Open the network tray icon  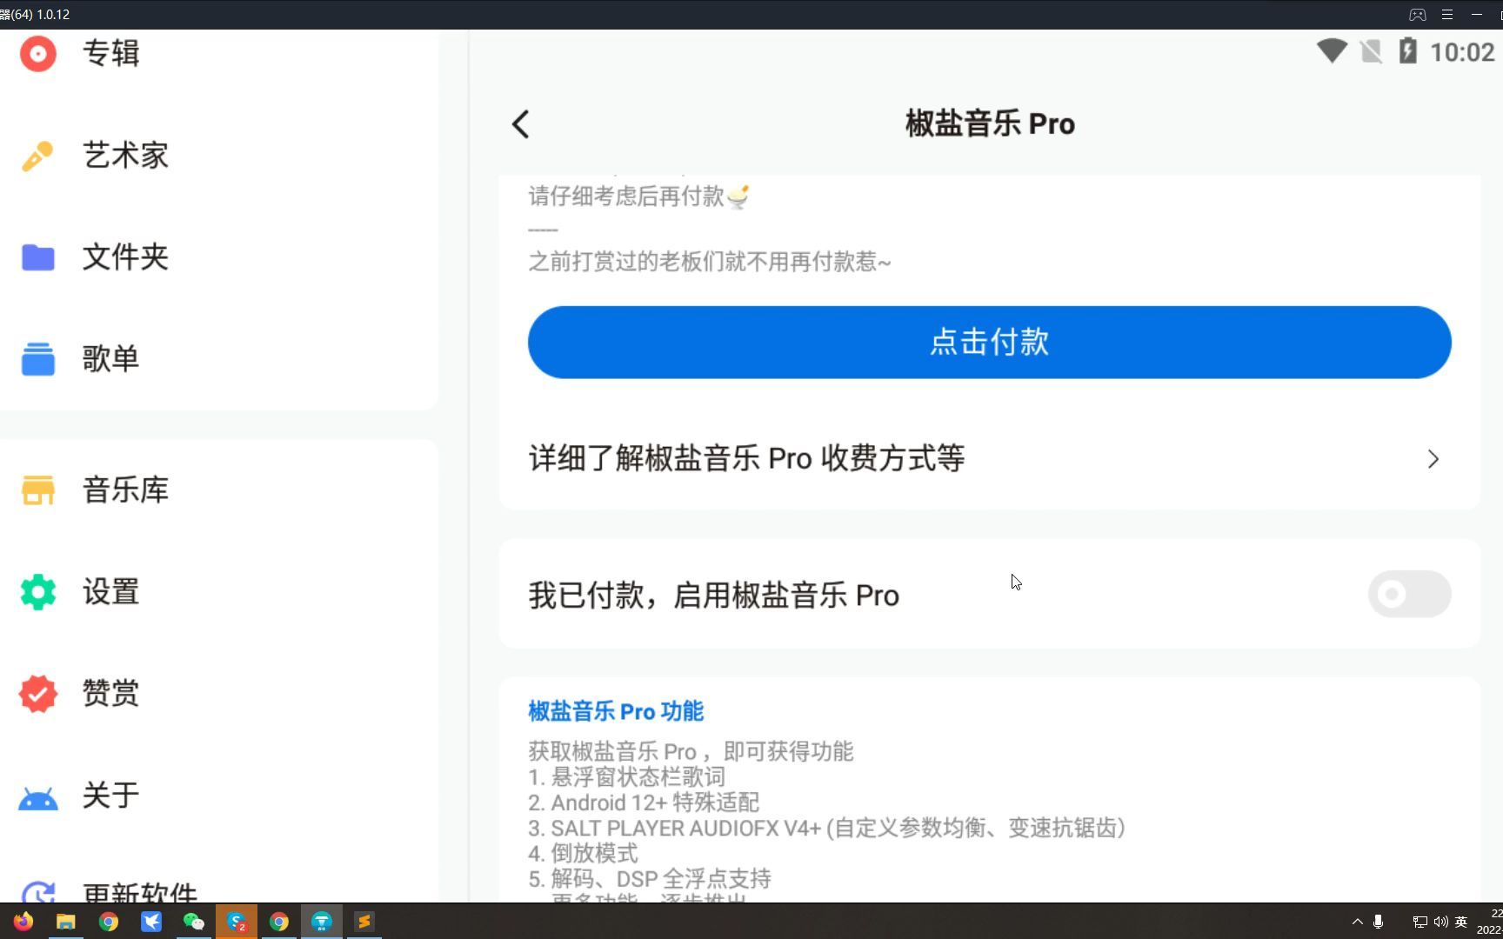tap(1419, 922)
